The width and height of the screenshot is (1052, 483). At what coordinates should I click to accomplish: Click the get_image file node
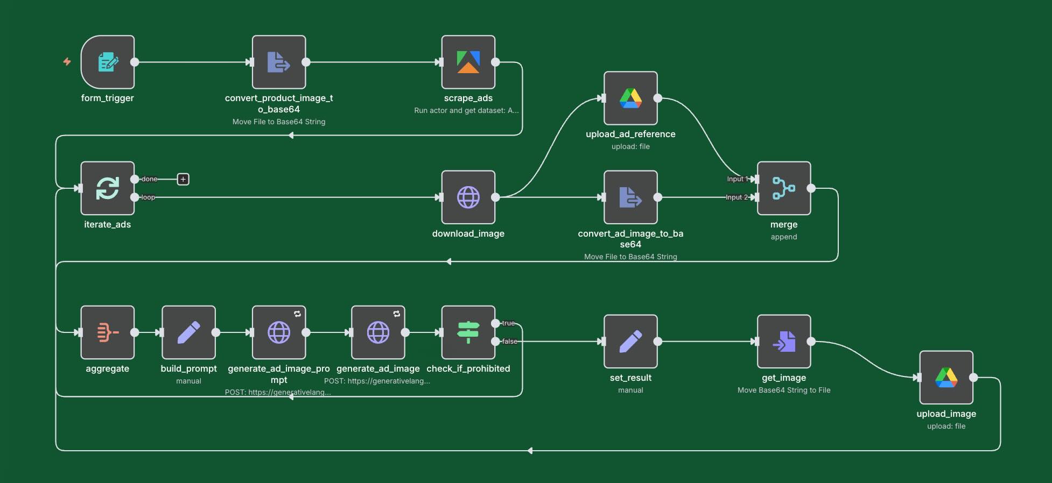tap(783, 342)
